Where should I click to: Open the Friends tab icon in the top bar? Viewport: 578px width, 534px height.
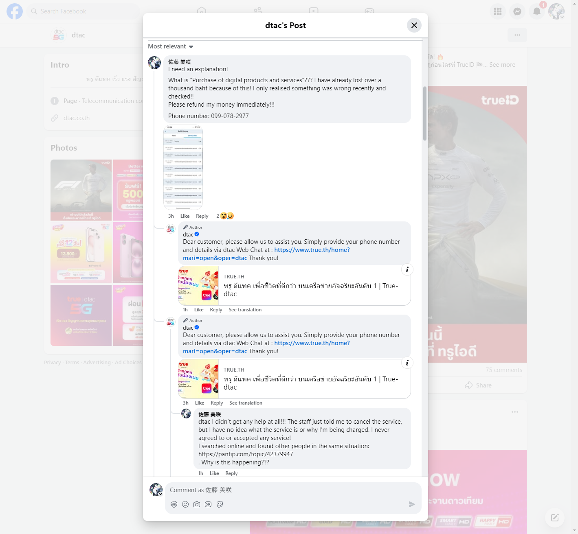point(258,11)
